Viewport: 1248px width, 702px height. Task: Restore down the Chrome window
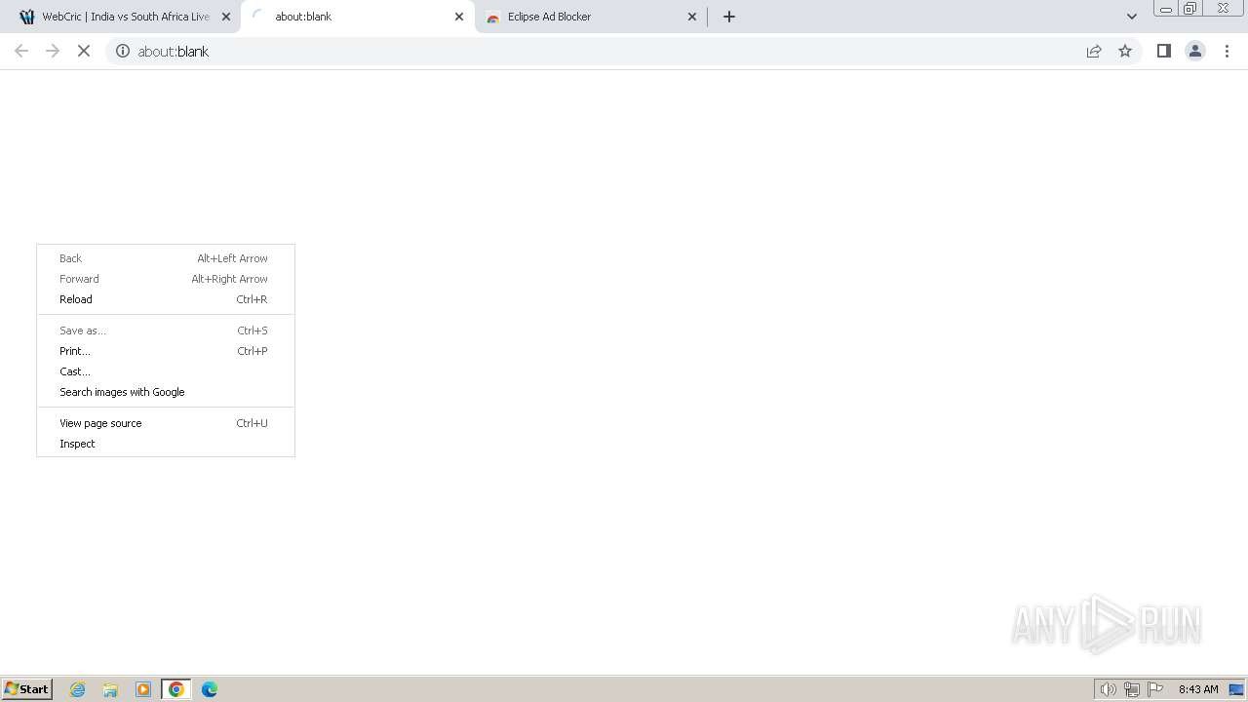coord(1190,8)
